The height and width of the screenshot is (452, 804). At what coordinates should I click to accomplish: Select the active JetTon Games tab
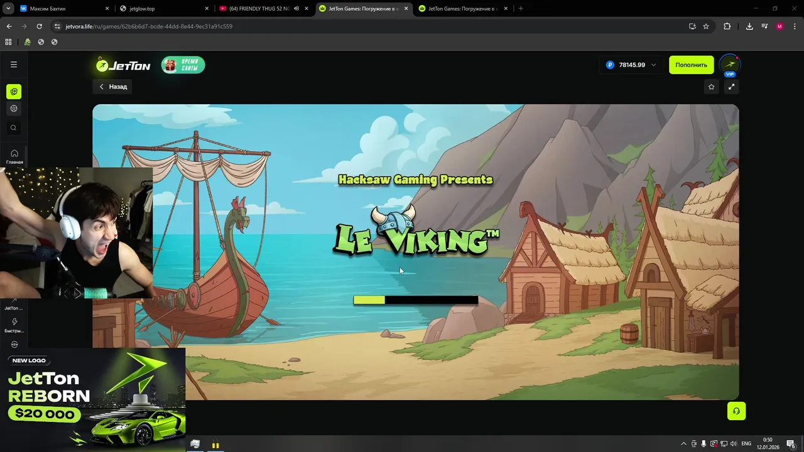364,9
